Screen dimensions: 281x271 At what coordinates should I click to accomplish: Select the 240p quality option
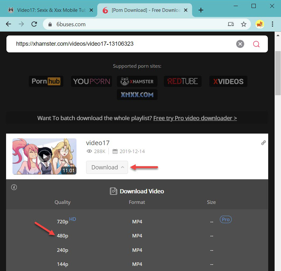[x=62, y=250]
